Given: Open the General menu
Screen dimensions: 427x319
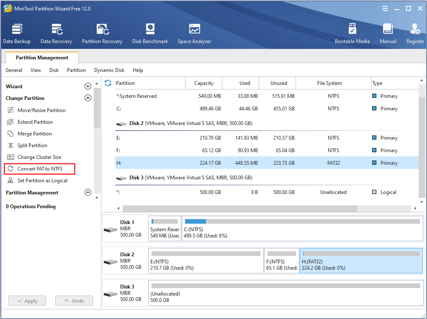Looking at the screenshot, I should tap(14, 70).
